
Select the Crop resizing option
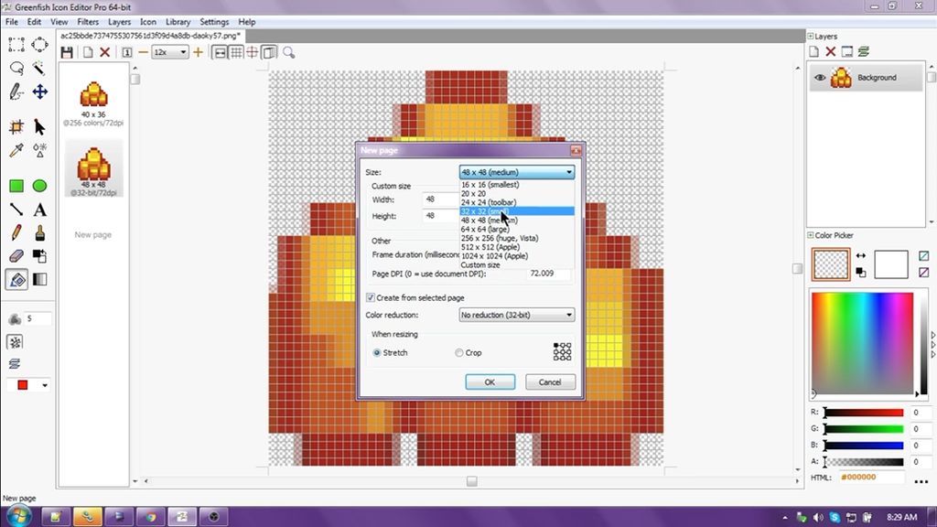point(459,352)
